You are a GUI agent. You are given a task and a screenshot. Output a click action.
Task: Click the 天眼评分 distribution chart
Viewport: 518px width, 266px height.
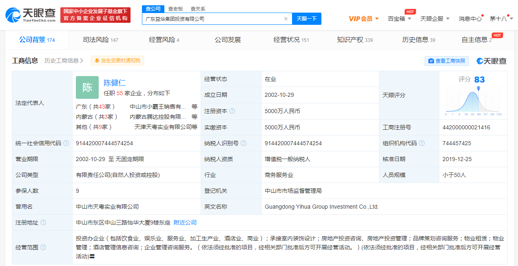(x=474, y=101)
